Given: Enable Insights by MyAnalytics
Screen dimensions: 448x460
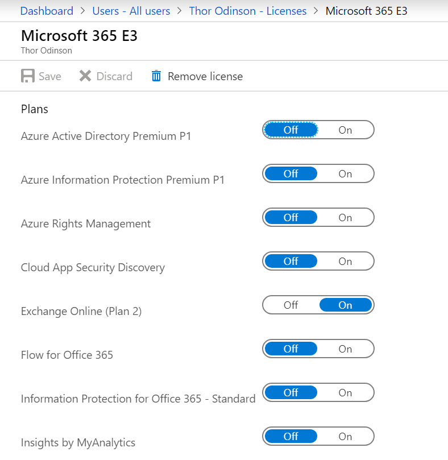Looking at the screenshot, I should (x=345, y=436).
